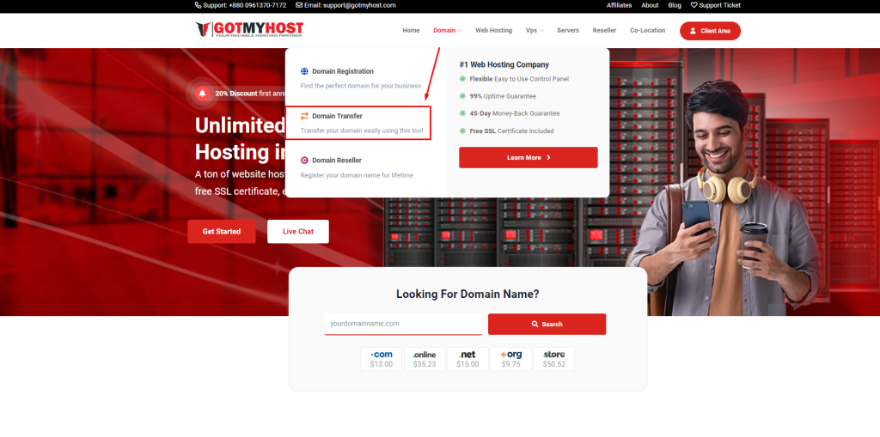Open the Client Area button

[x=710, y=31]
